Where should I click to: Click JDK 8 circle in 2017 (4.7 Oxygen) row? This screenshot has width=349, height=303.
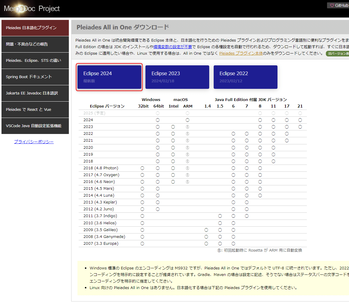tap(260, 175)
